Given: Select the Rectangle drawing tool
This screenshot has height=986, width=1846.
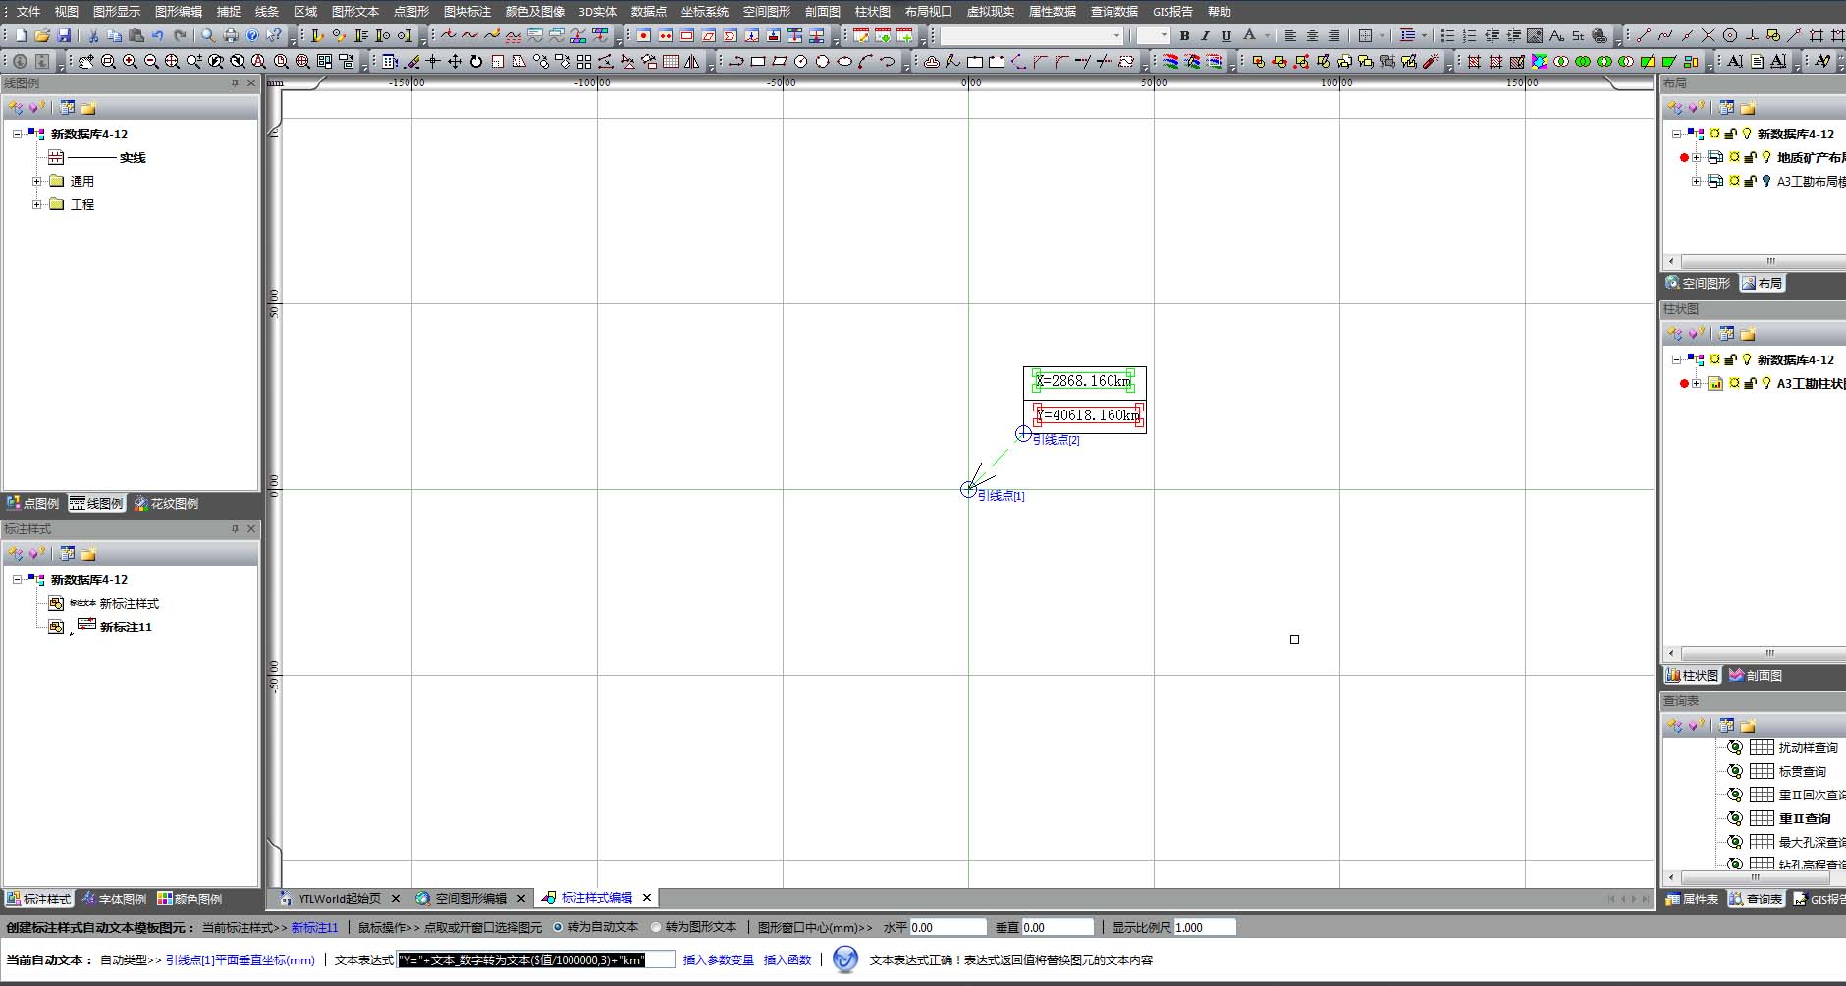Looking at the screenshot, I should click(758, 61).
